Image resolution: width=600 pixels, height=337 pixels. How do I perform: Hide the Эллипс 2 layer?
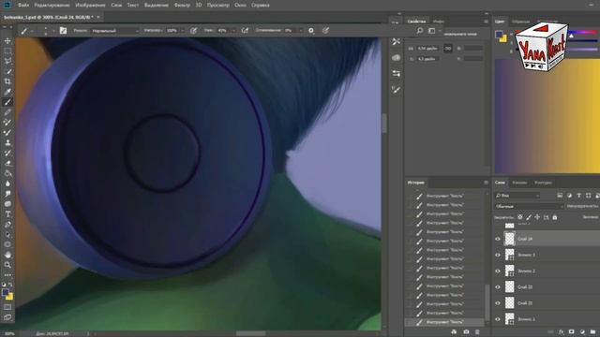pyautogui.click(x=498, y=271)
